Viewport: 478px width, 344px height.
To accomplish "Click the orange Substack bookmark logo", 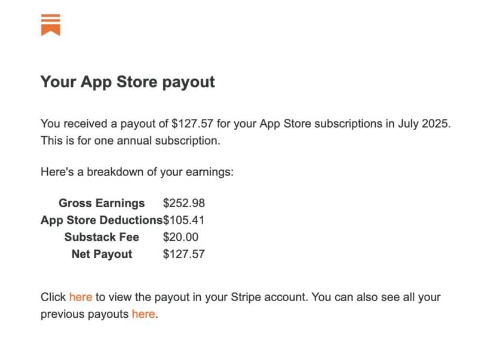I will click(51, 24).
